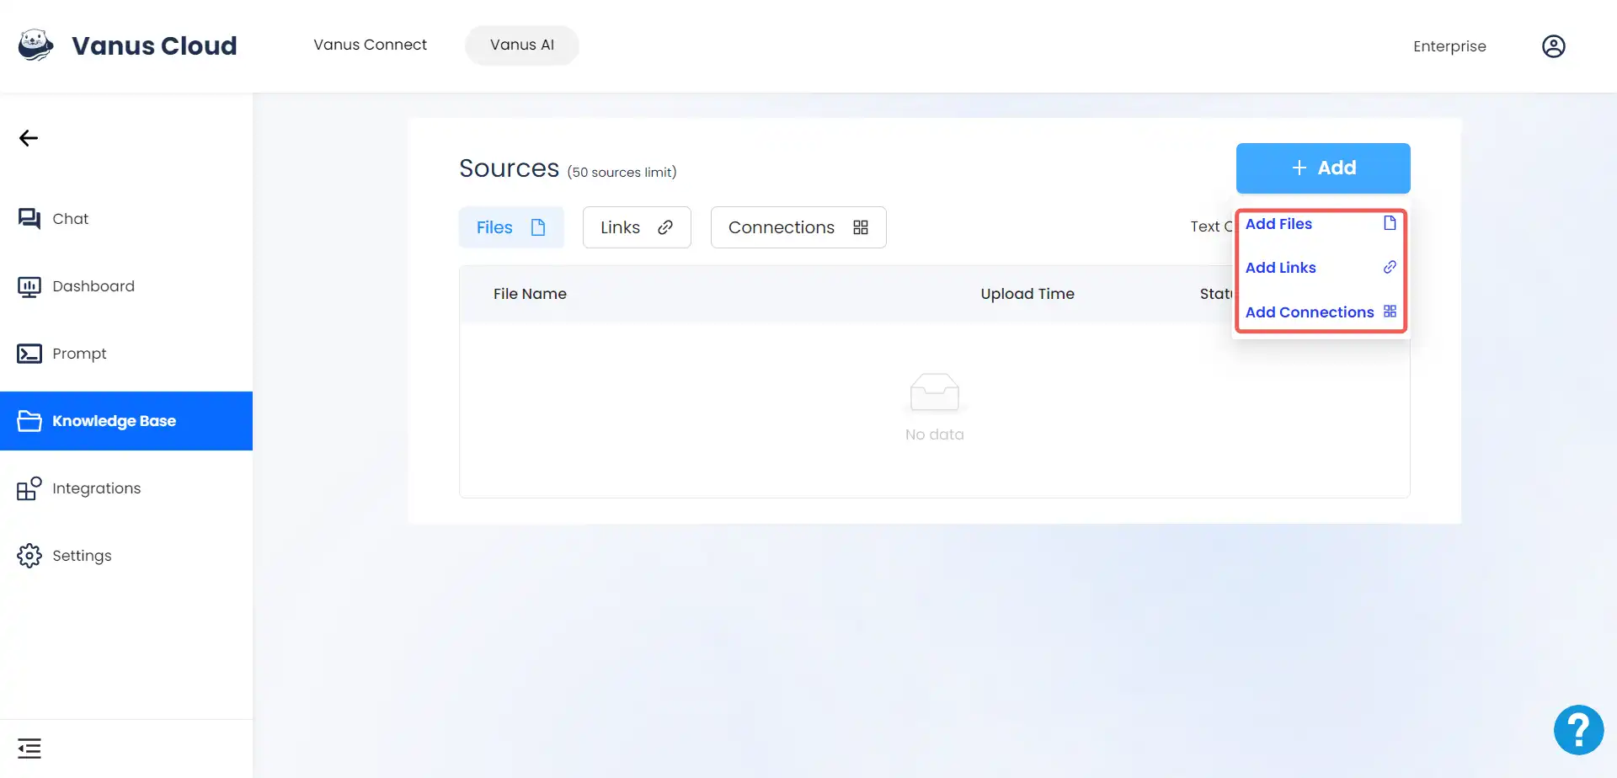Open Knowledge Base in the sidebar
This screenshot has width=1617, height=778.
point(126,421)
